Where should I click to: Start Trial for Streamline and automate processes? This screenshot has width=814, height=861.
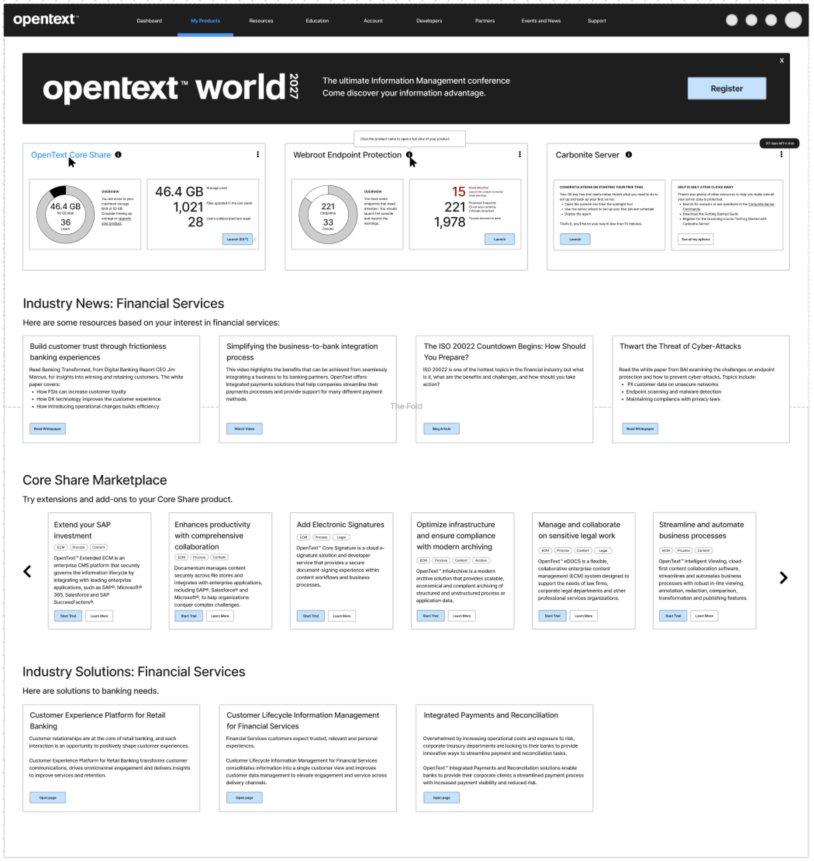click(x=673, y=615)
